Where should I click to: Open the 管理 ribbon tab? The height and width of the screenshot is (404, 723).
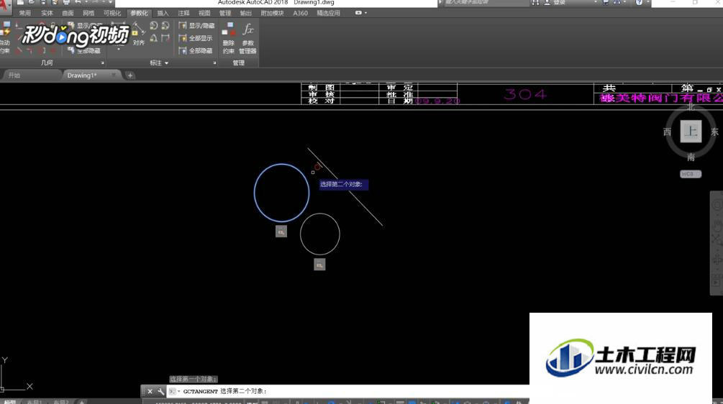[x=225, y=13]
